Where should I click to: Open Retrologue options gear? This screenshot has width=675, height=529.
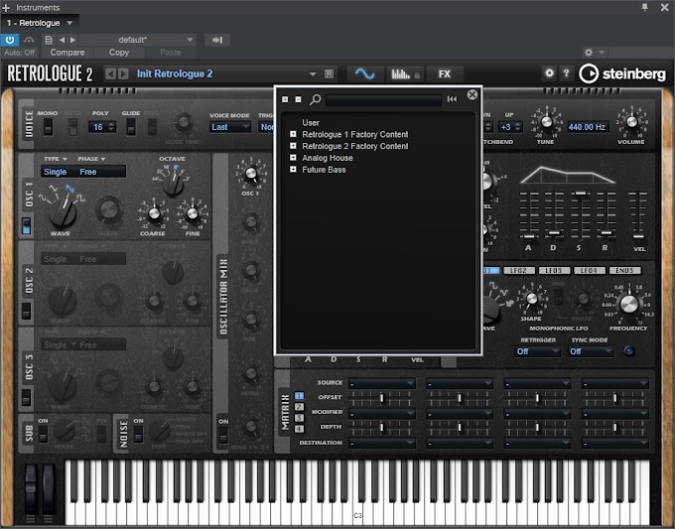[x=549, y=72]
